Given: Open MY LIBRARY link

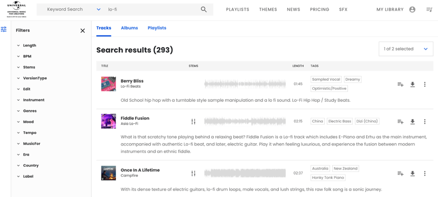Looking at the screenshot, I should click(390, 9).
